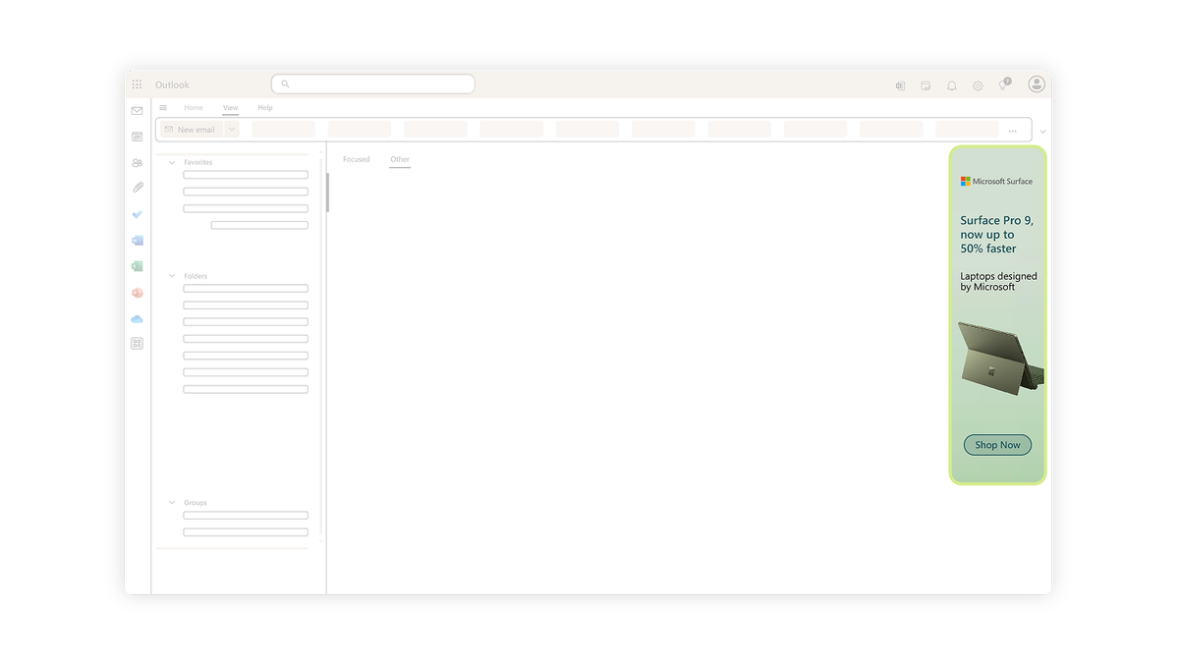Open the app launcher grid icon
The image size is (1179, 665).
click(138, 84)
